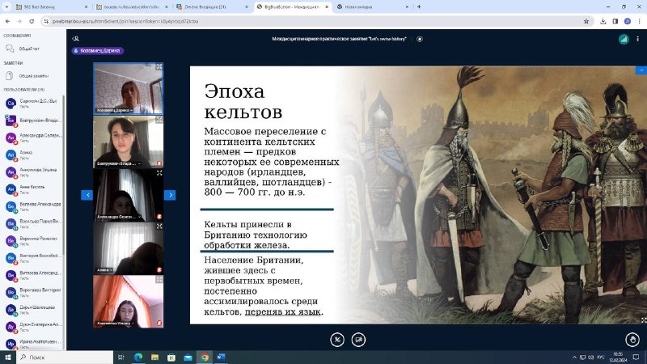Select user Алина in user list
The image size is (647, 364).
tap(32, 154)
